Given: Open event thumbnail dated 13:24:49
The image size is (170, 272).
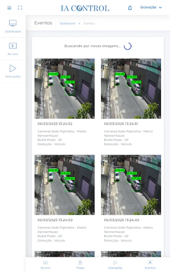Looking at the screenshot, I should [x=131, y=185].
